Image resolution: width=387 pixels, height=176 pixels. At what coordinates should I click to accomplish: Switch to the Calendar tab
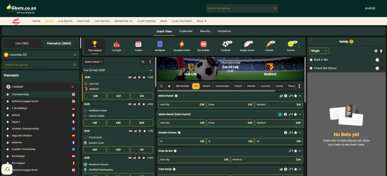(x=186, y=31)
